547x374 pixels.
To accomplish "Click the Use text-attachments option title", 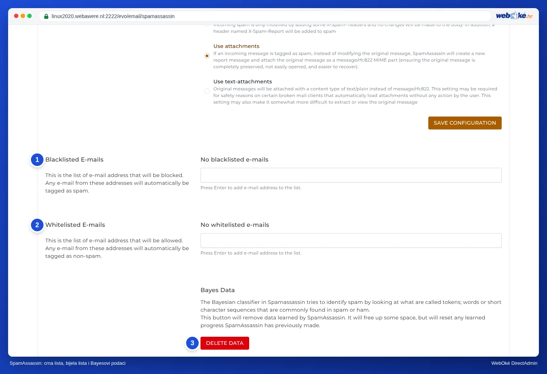I will pyautogui.click(x=243, y=82).
